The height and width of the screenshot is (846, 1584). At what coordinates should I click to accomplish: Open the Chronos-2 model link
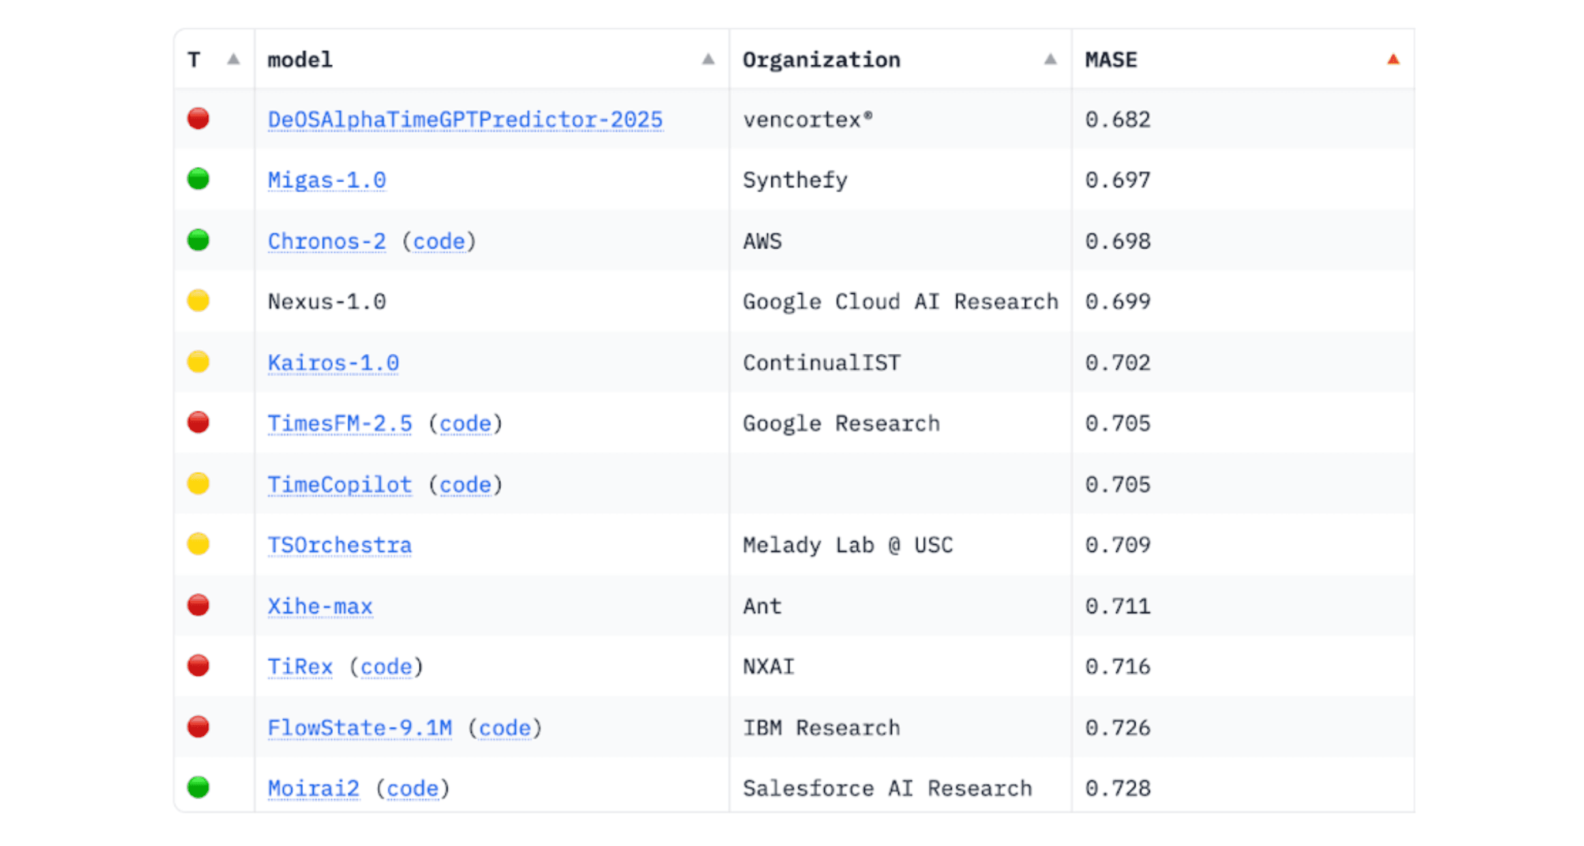[326, 241]
